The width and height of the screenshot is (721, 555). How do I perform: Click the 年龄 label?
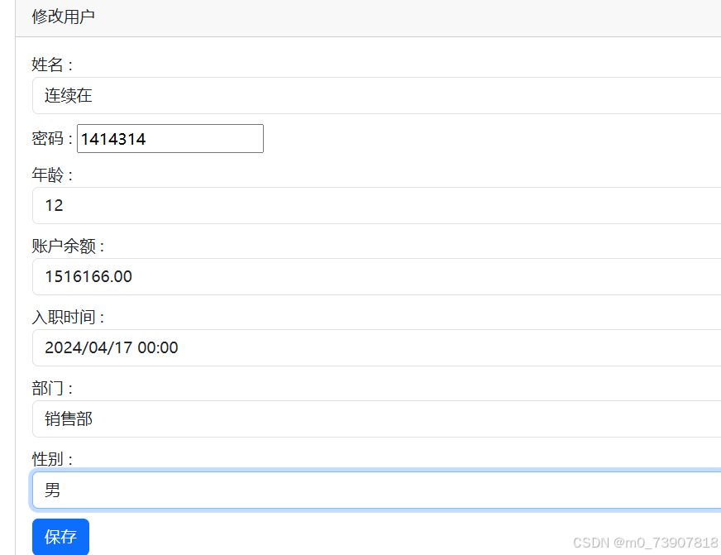pos(52,175)
